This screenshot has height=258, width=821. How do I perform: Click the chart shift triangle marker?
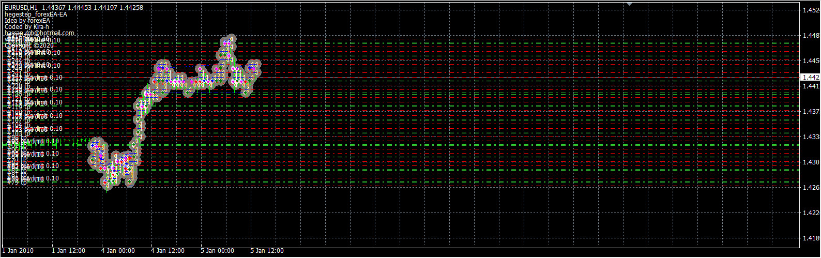[x=629, y=4]
